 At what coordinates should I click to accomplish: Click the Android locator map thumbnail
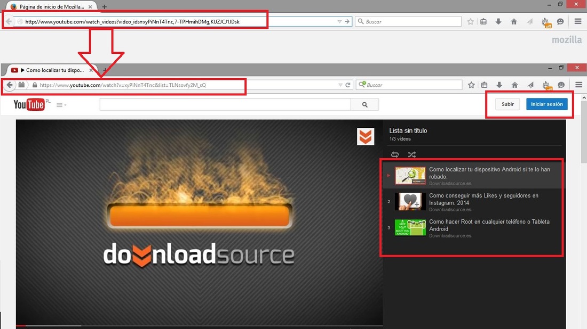coord(410,176)
